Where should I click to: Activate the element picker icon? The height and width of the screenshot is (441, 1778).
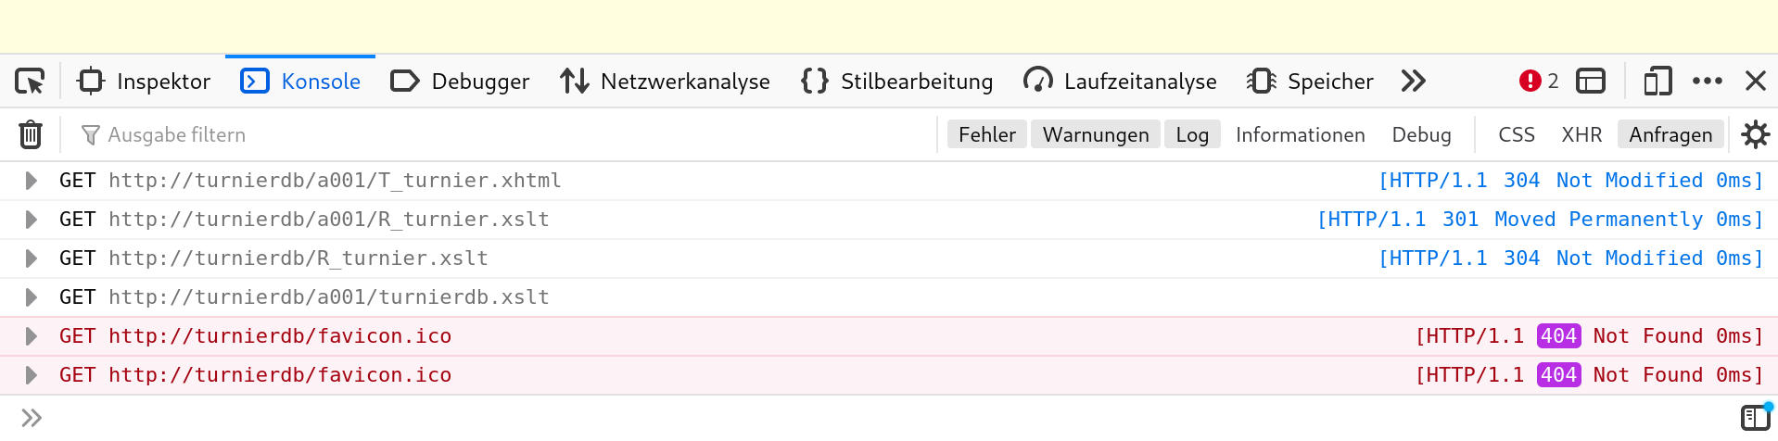click(x=31, y=82)
